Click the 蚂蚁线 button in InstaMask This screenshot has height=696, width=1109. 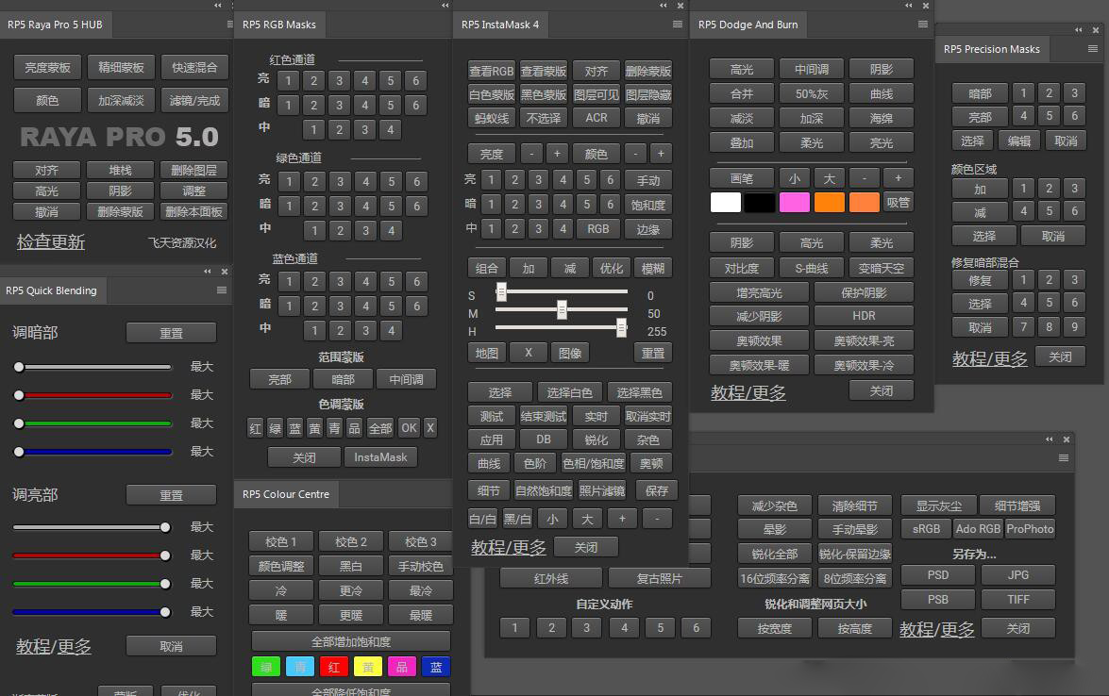pyautogui.click(x=492, y=118)
